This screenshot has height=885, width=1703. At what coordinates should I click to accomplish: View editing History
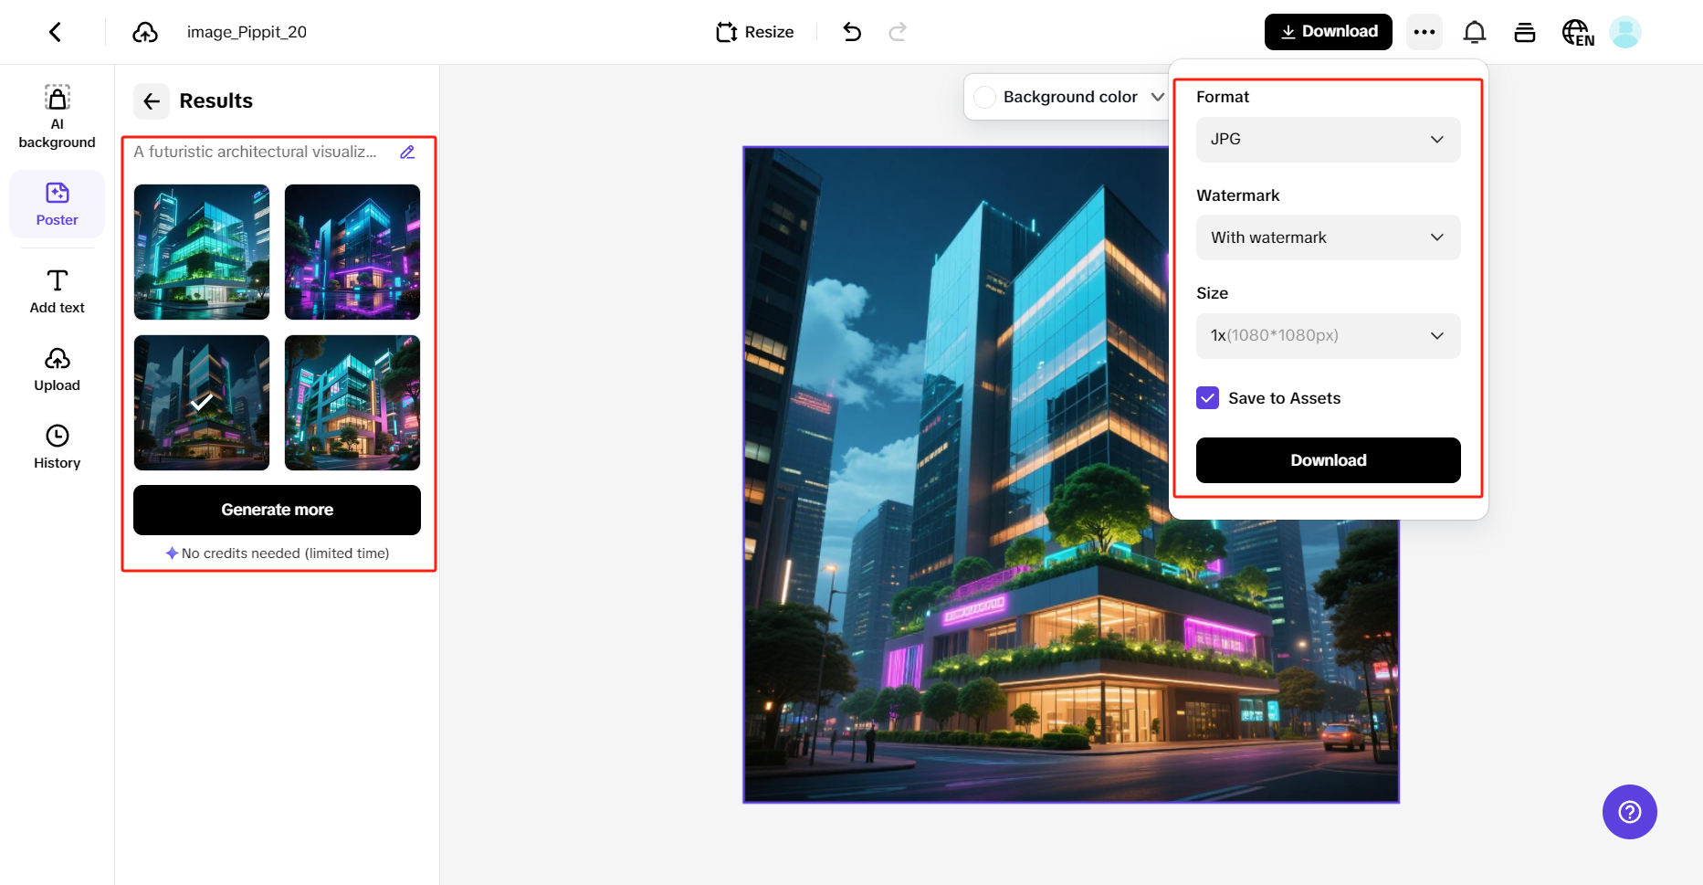tap(57, 446)
